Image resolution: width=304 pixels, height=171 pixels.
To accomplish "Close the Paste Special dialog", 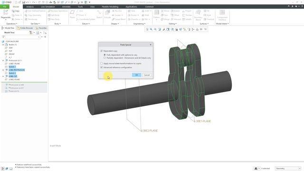I will click(x=151, y=45).
